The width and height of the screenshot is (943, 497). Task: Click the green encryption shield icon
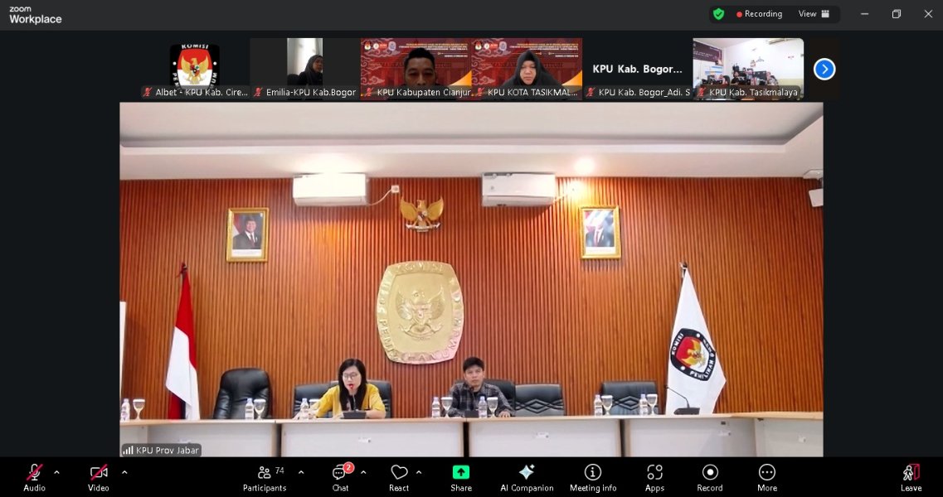click(x=718, y=14)
